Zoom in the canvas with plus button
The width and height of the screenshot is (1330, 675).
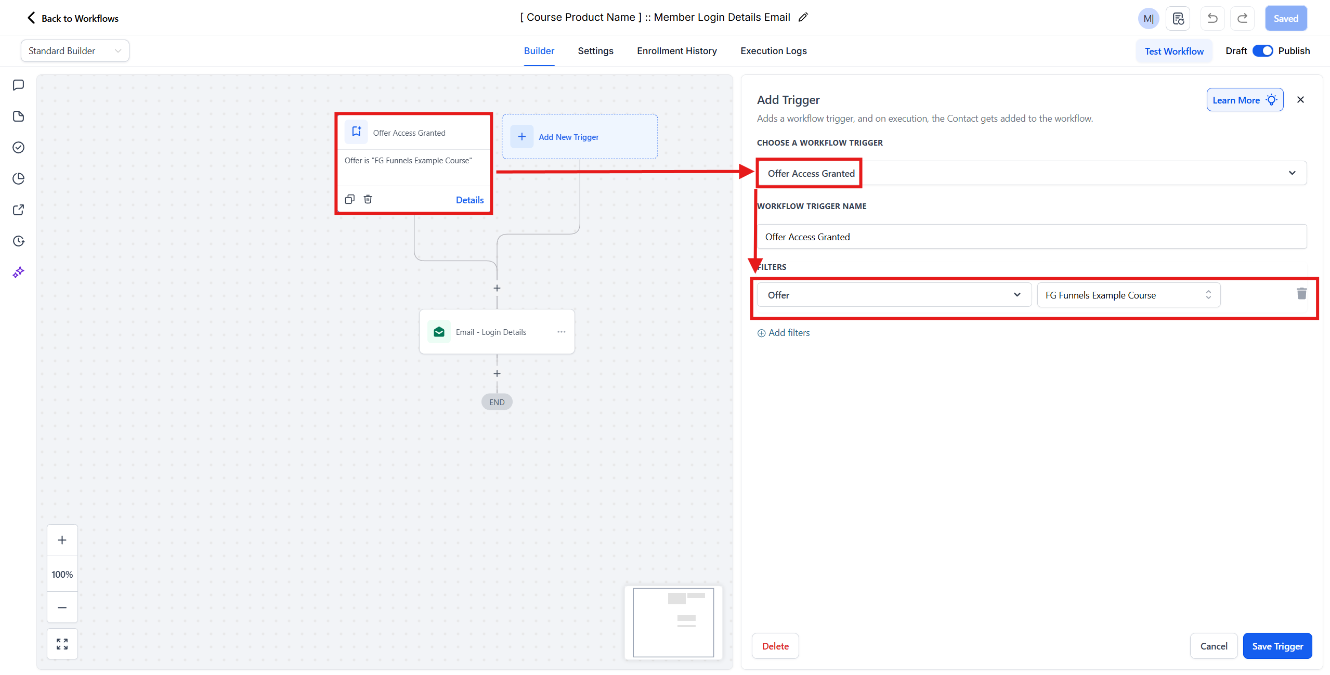(x=62, y=540)
